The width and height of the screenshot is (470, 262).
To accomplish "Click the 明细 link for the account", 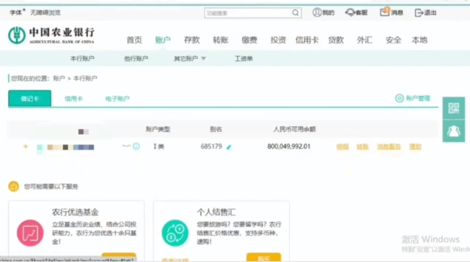I will (342, 147).
